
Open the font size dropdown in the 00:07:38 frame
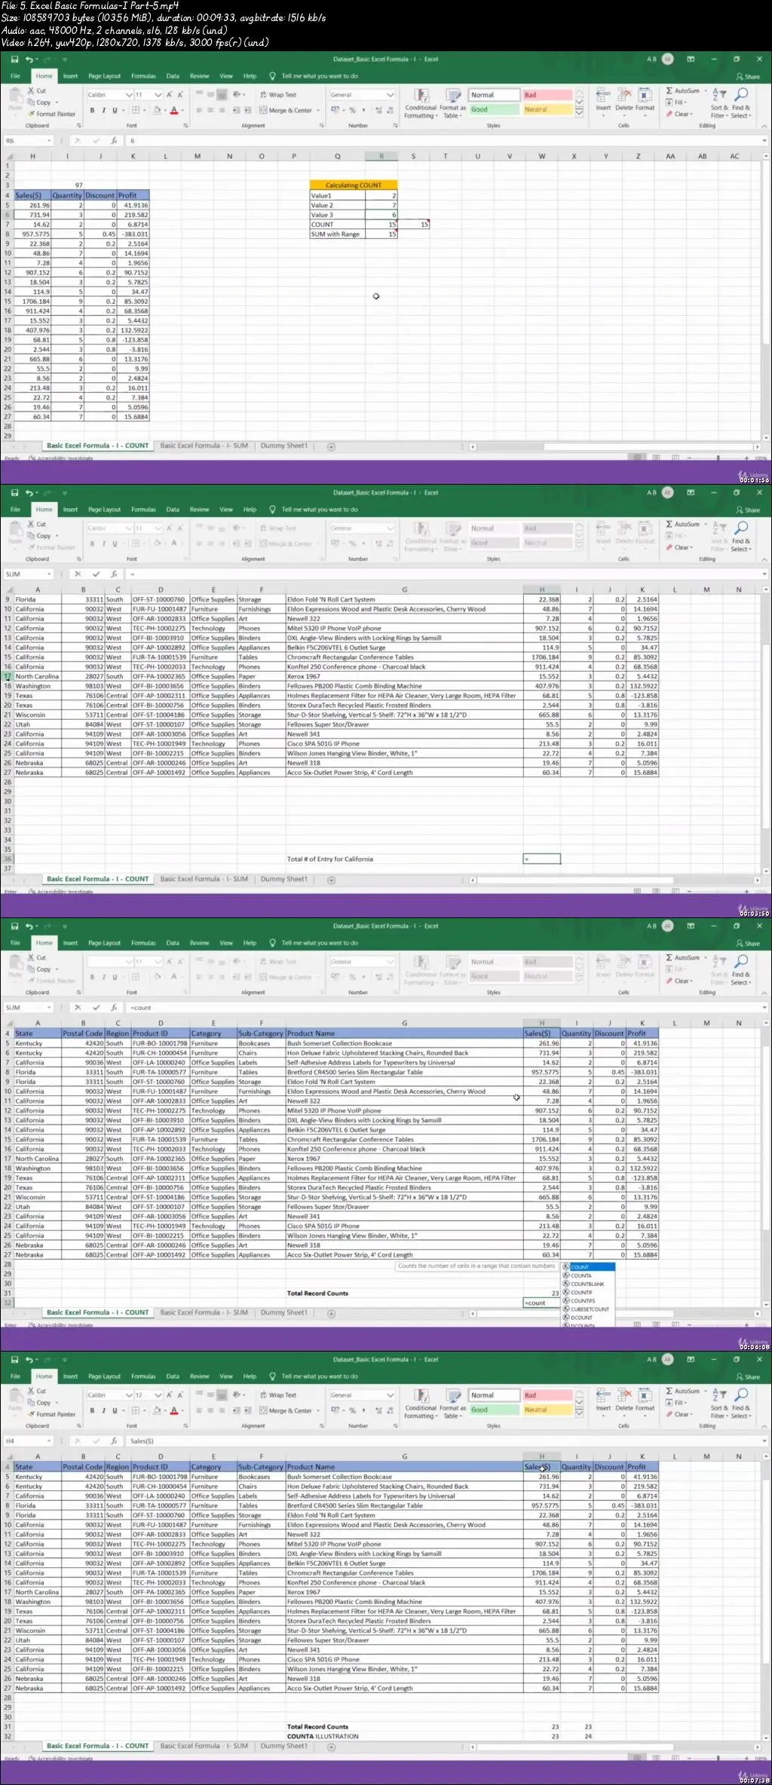coord(158,1395)
